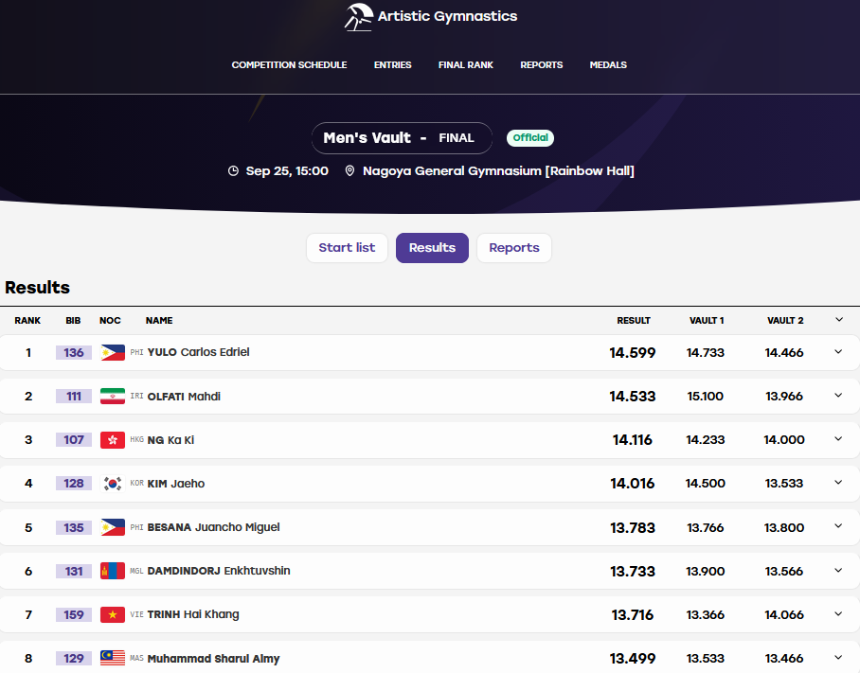Click athlete name YULO Carlos Edriel
This screenshot has width=860, height=673.
coord(199,352)
